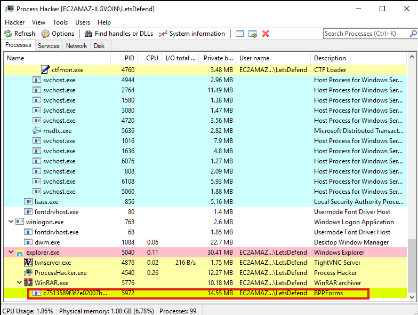Click the ProcessHacker.exe icon
The height and width of the screenshot is (315, 418).
pyautogui.click(x=28, y=272)
